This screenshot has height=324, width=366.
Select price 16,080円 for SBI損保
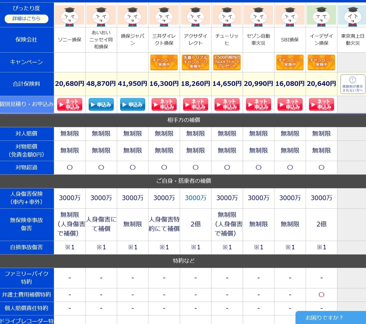tap(290, 84)
